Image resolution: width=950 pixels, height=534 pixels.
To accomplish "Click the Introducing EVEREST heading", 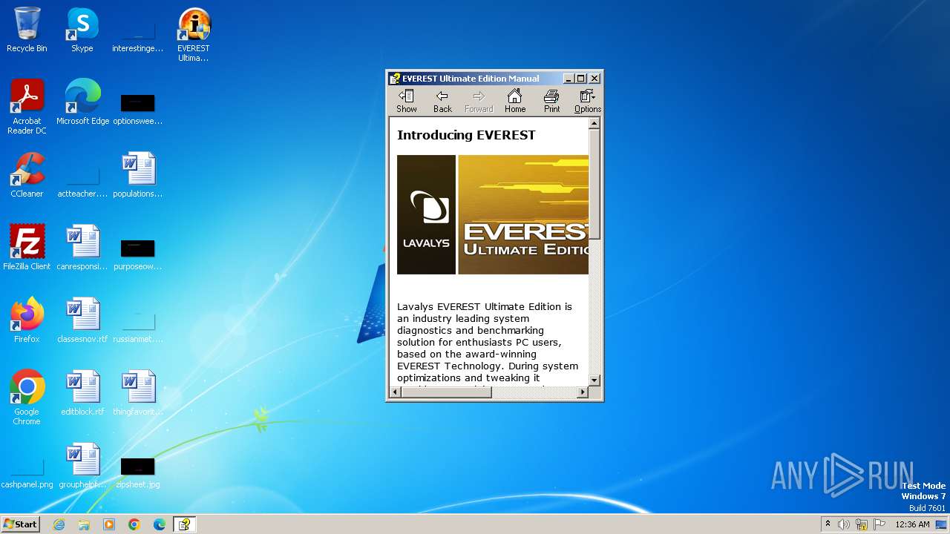I will (x=466, y=135).
